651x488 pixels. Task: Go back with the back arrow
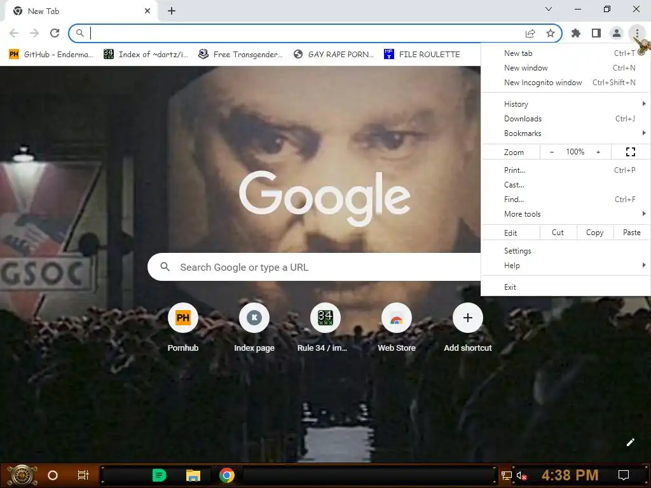[14, 33]
